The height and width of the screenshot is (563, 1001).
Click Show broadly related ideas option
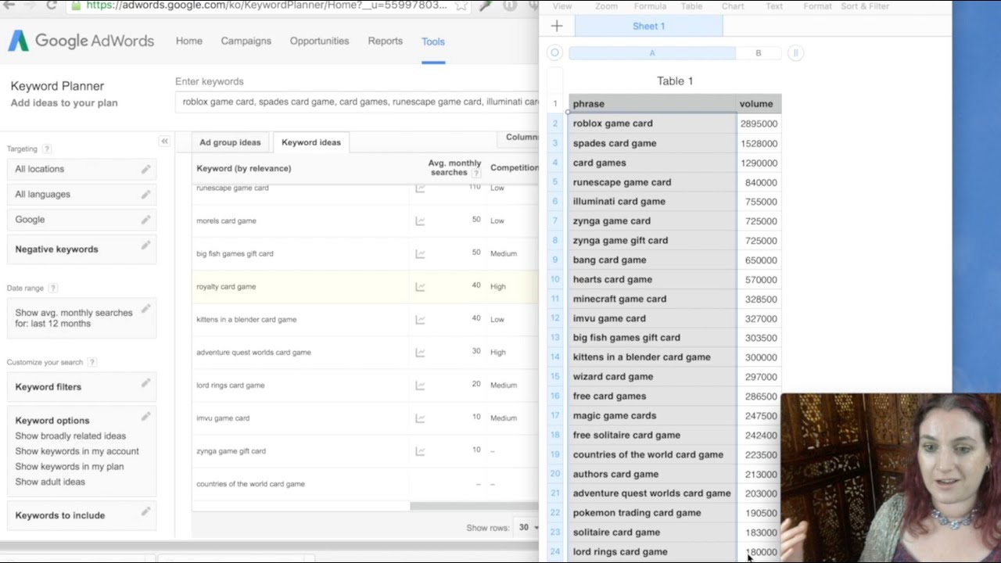click(x=70, y=436)
